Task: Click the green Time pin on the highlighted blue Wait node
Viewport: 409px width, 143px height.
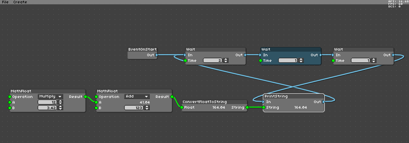Action: coord(260,61)
